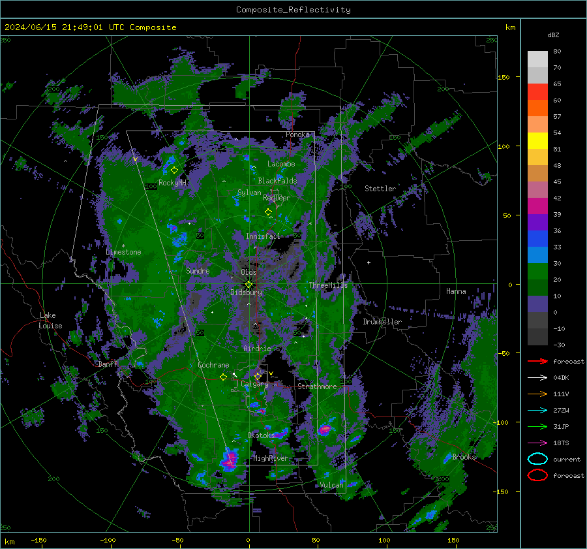
Task: Click the ThreeHills city label
Action: pos(328,285)
